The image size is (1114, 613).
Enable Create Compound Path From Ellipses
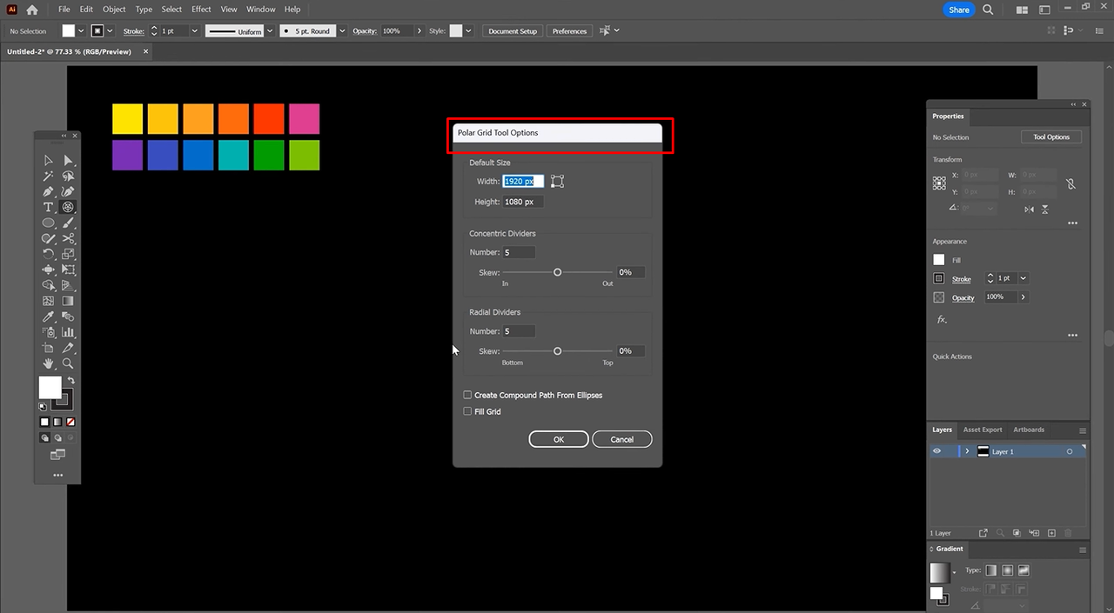pos(468,395)
